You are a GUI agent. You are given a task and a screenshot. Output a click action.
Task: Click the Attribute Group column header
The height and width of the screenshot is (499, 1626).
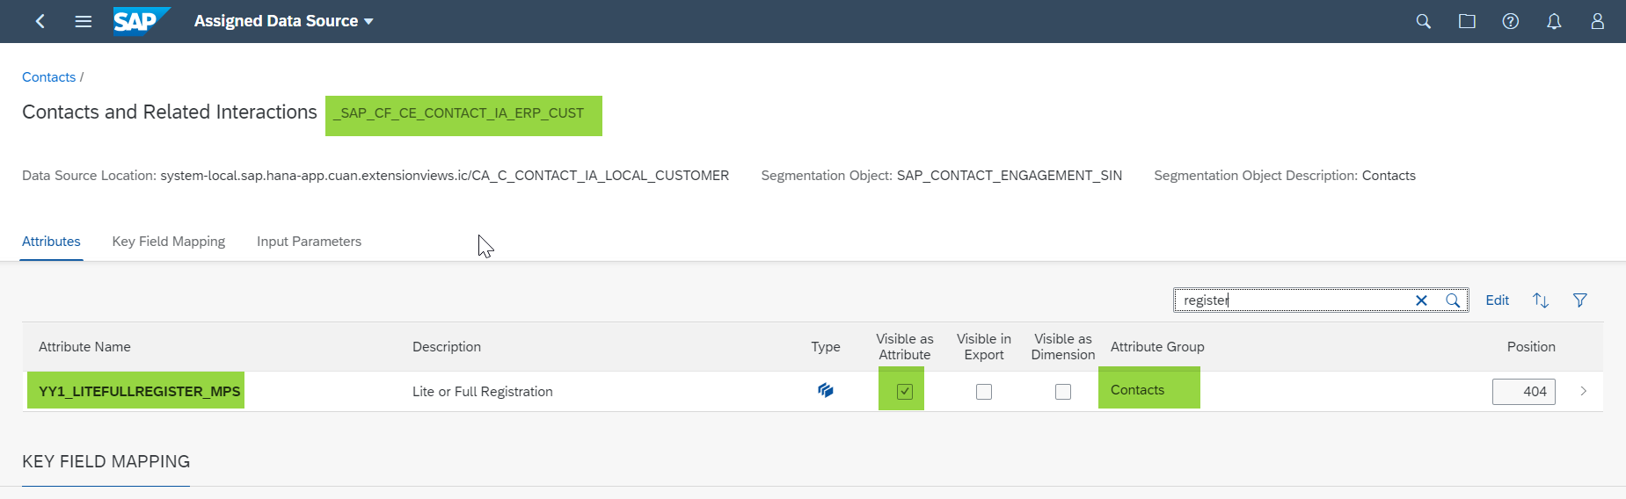coord(1157,347)
